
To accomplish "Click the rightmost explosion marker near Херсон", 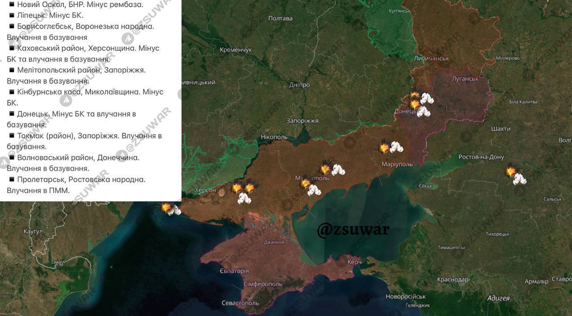I will [x=249, y=188].
